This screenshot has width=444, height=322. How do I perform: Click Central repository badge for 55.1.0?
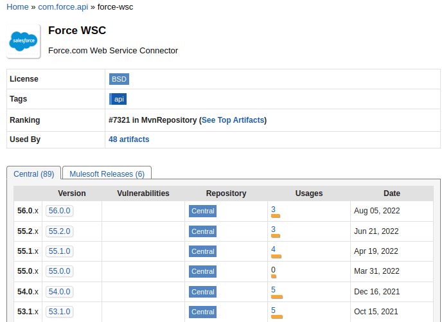tap(203, 251)
